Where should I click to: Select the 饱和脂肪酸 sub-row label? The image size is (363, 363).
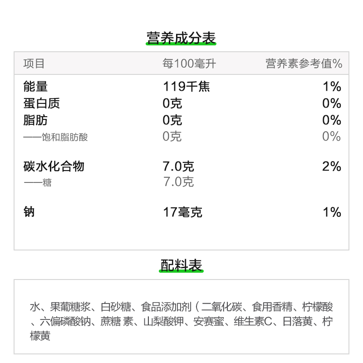55,137
